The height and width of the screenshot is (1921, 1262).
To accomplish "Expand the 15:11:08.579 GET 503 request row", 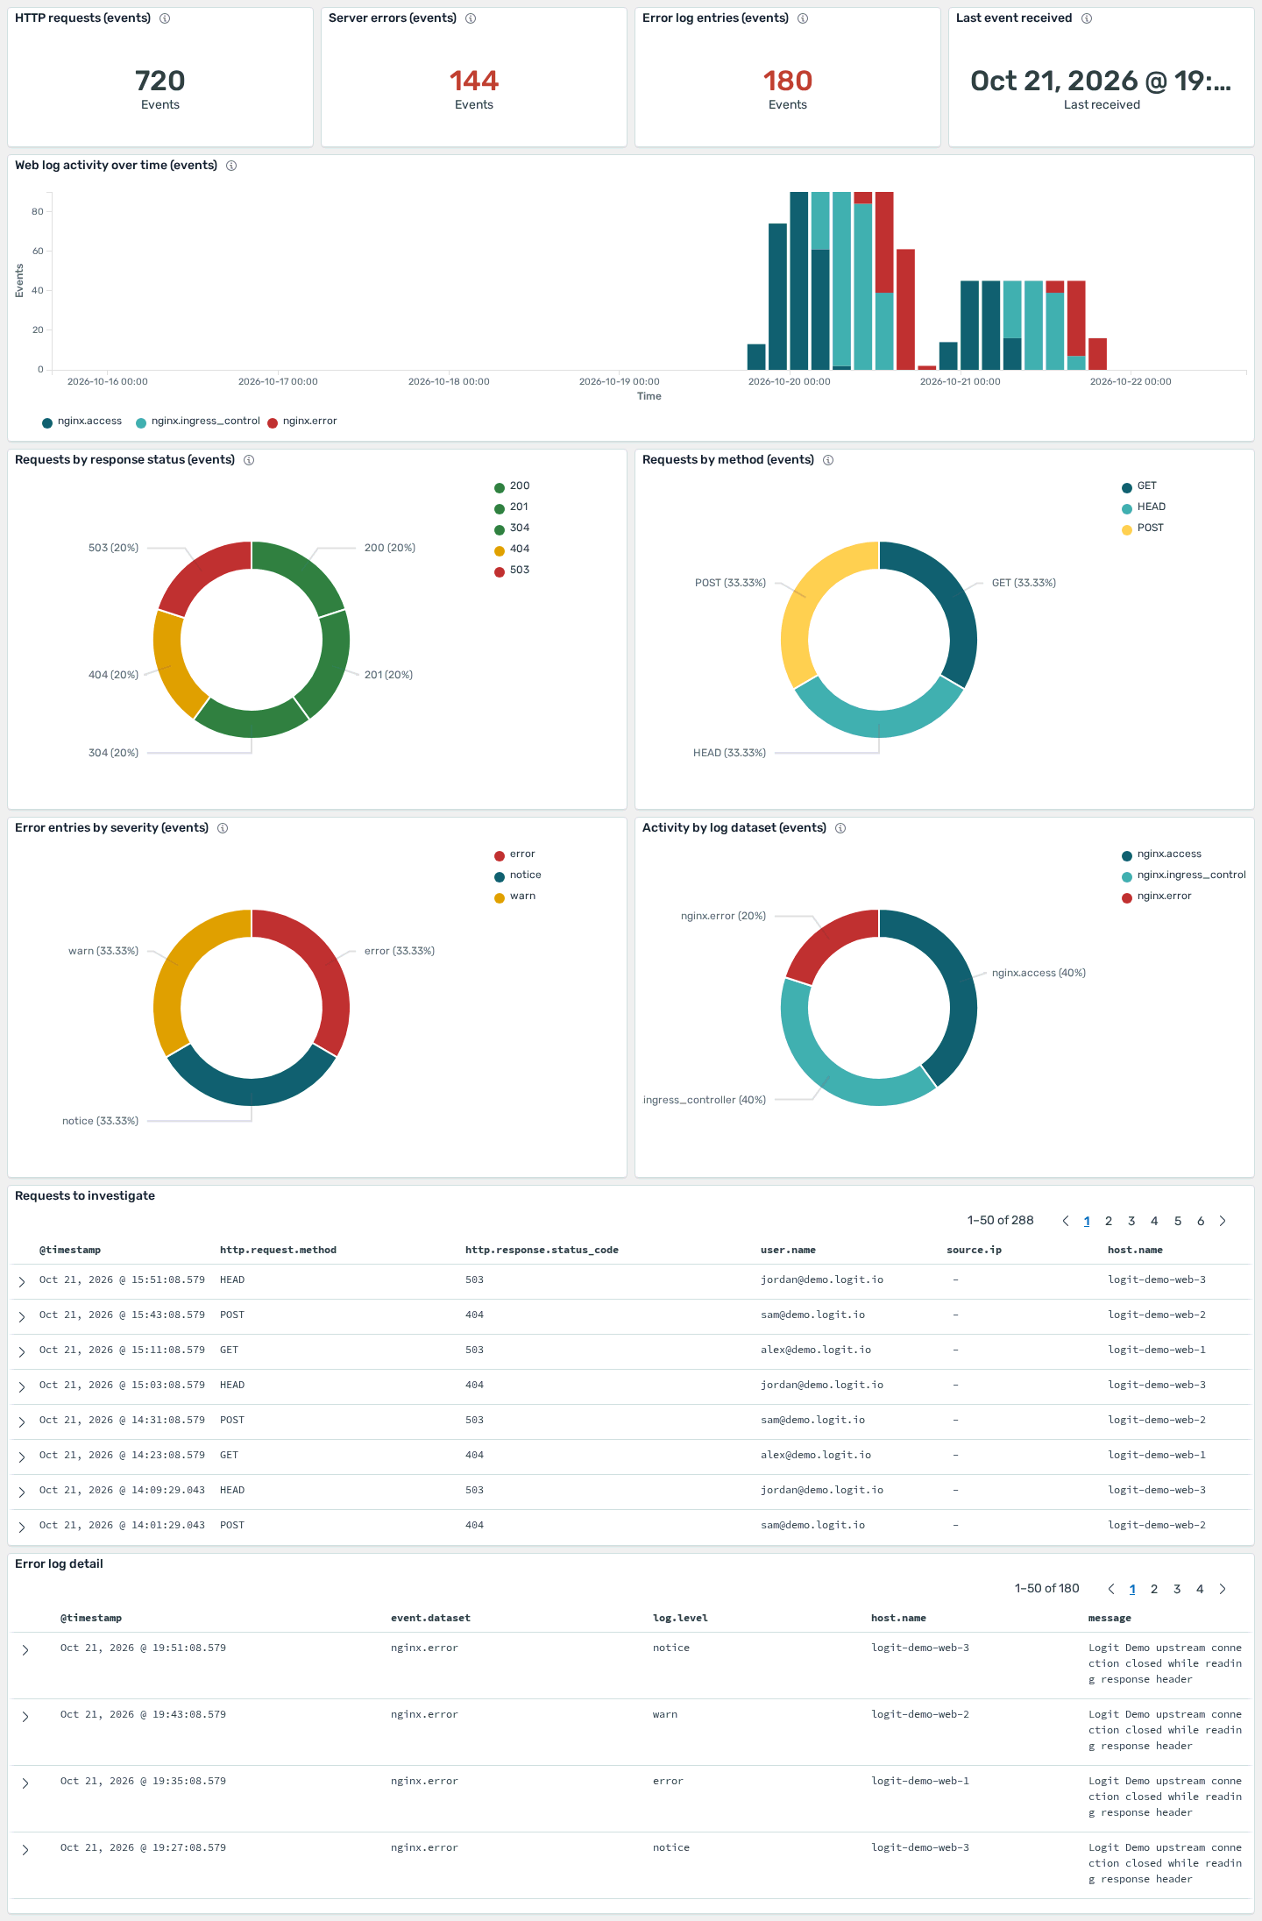I will coord(22,1351).
